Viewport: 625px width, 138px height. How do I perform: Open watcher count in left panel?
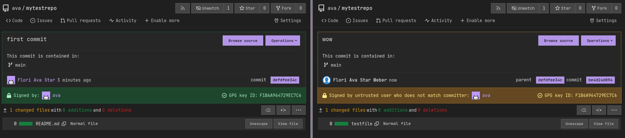click(228, 8)
